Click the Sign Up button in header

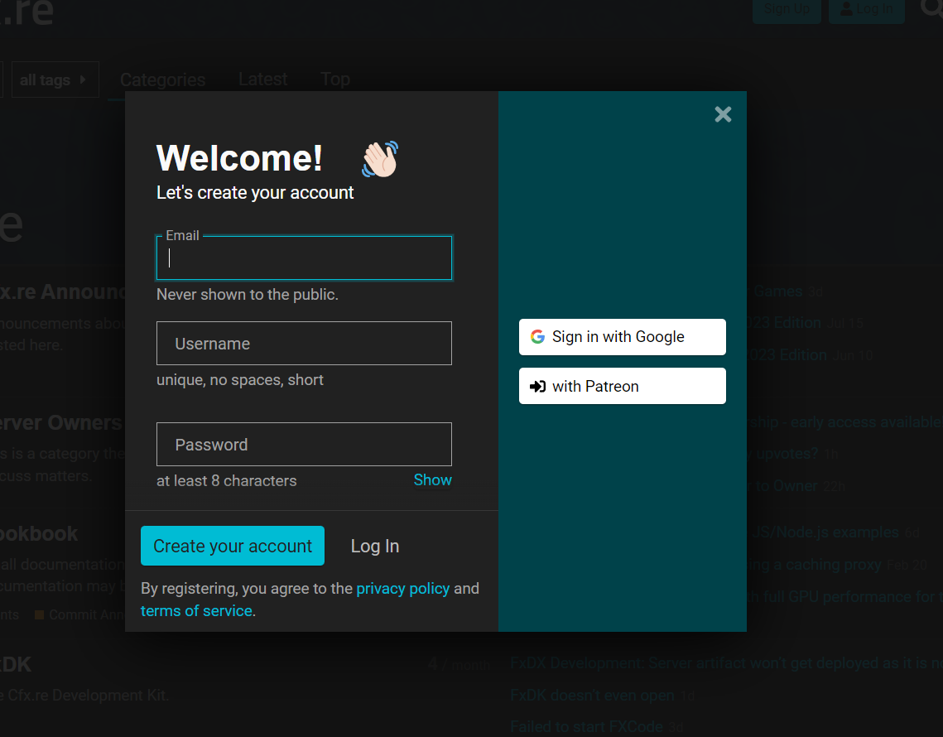(x=786, y=9)
